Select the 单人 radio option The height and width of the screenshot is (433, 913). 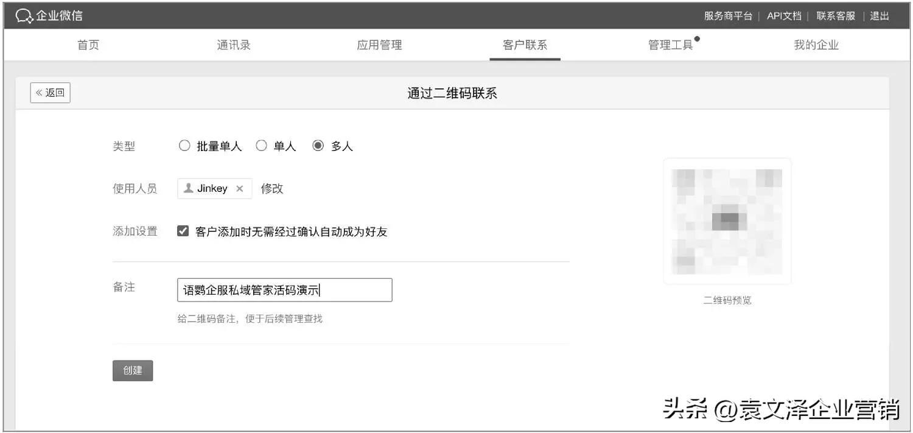[261, 146]
